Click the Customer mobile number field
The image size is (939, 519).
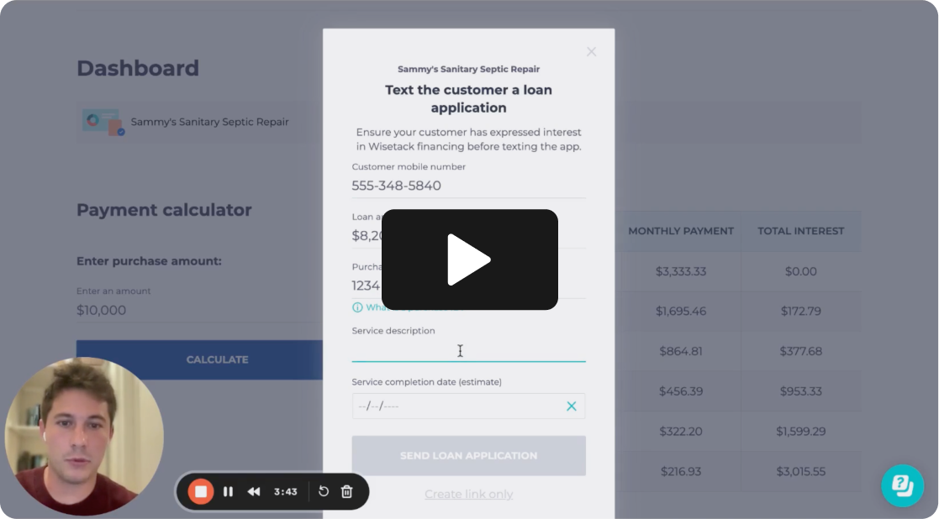click(x=468, y=186)
